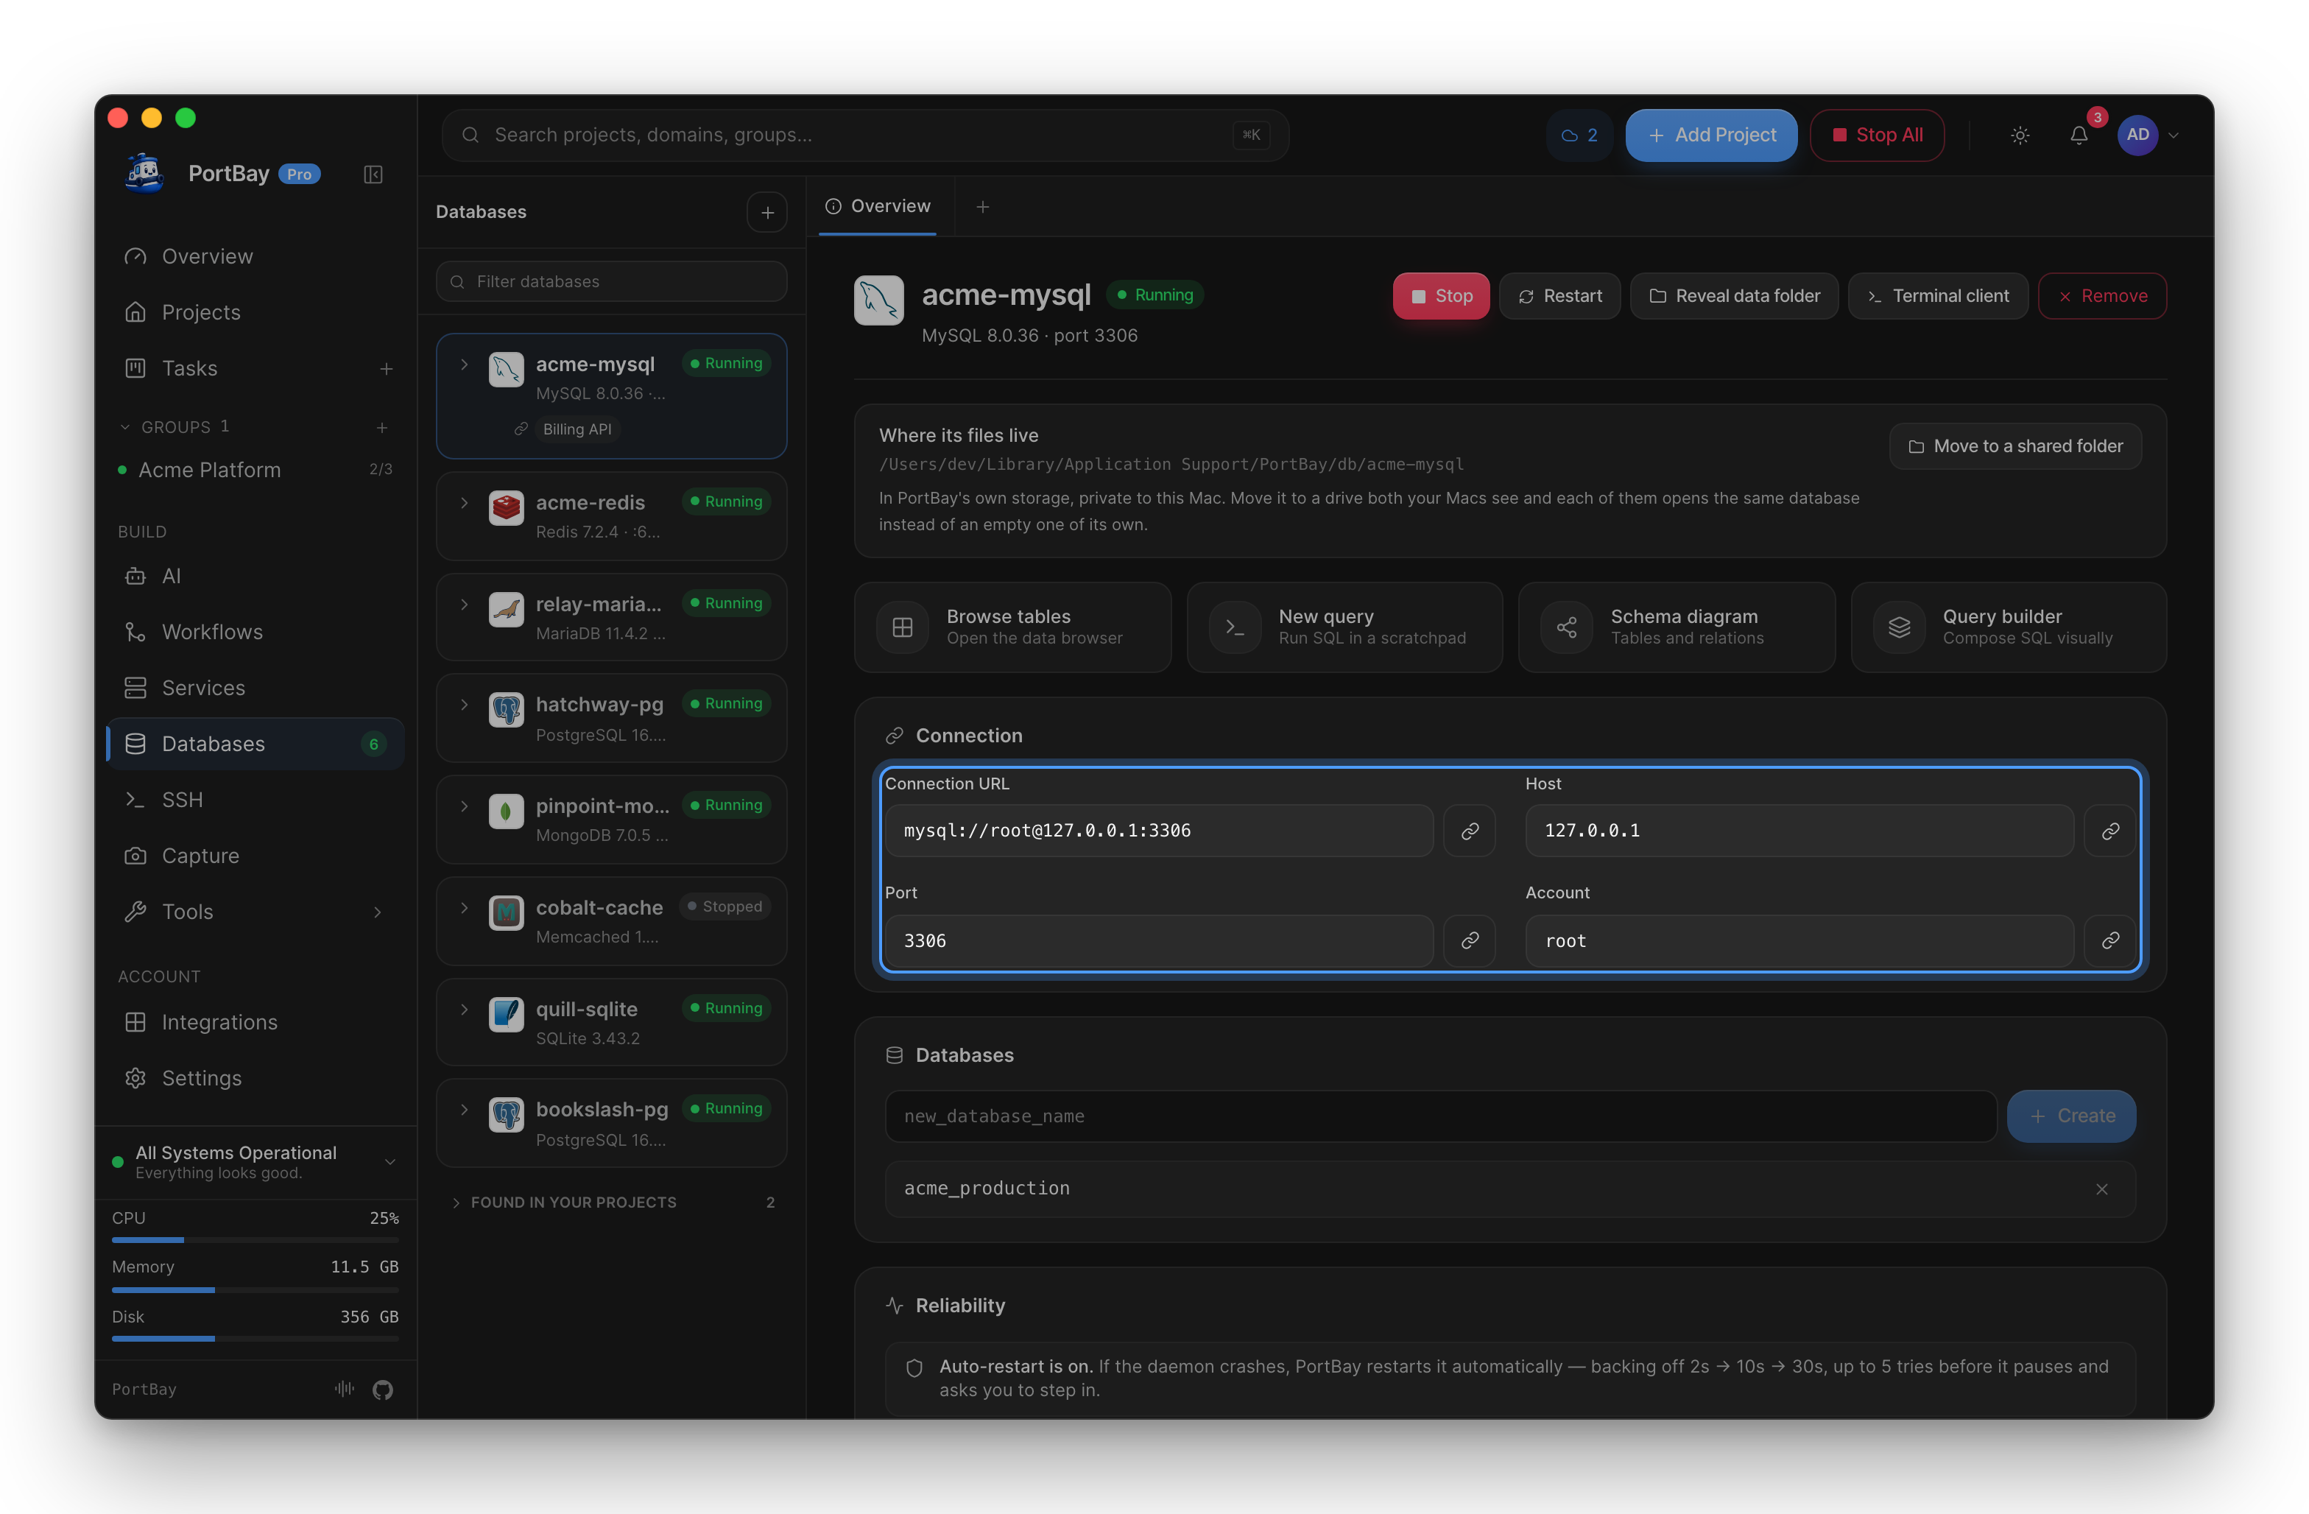Add a new tab next to Overview
The image size is (2309, 1514).
click(x=983, y=207)
